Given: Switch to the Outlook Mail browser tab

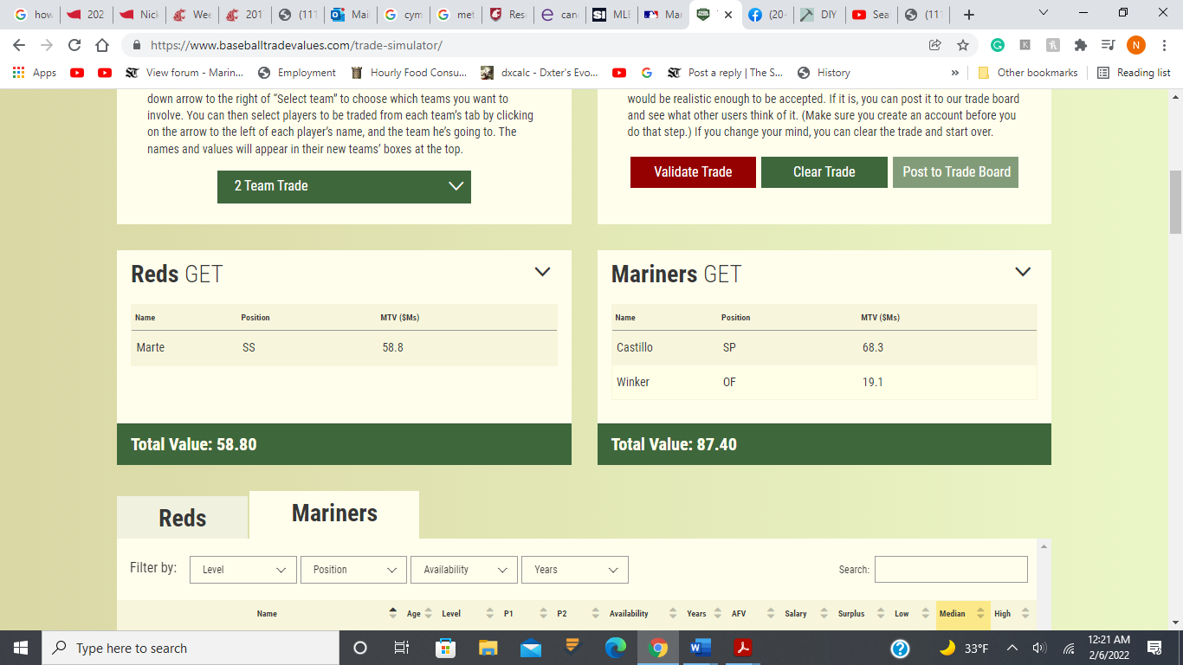Looking at the screenshot, I should pos(351,15).
